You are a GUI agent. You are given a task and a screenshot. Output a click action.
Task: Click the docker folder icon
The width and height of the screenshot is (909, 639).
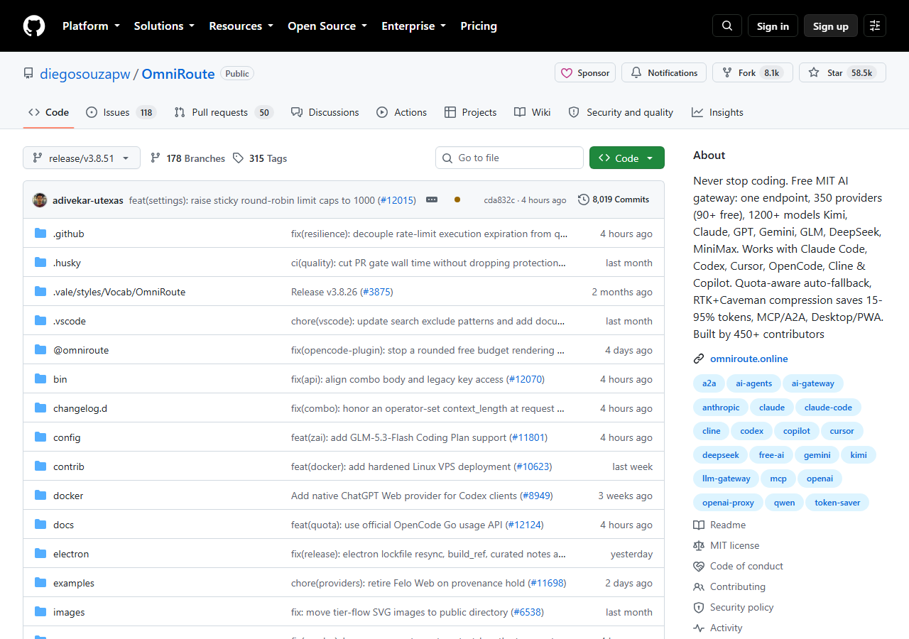coord(40,496)
